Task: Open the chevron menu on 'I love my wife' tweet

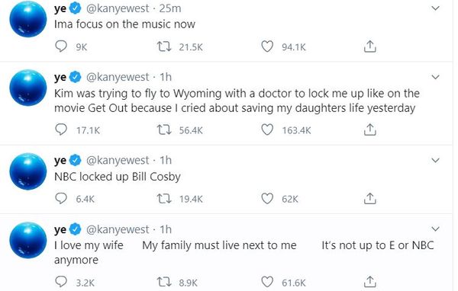Action: (x=435, y=229)
